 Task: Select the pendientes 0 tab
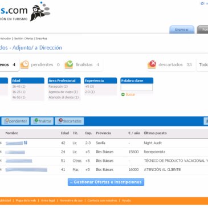tap(41, 65)
